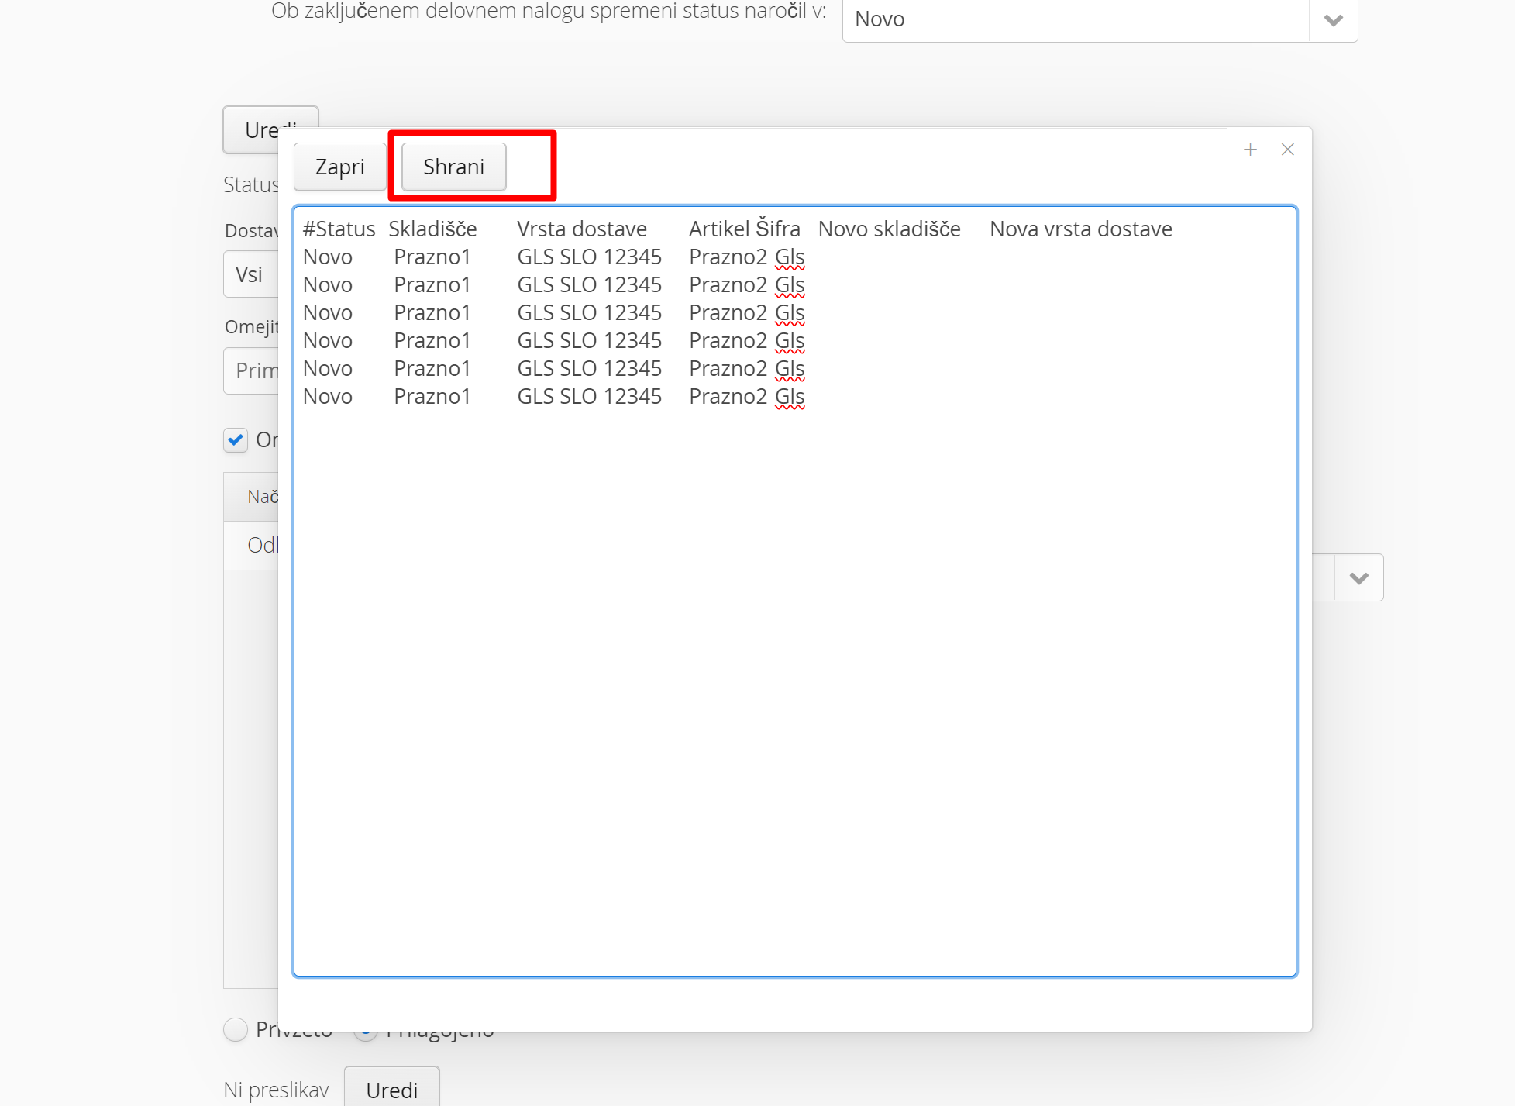Open the dropdown chevron right of the dialog
This screenshot has height=1106, width=1515.
tap(1358, 578)
